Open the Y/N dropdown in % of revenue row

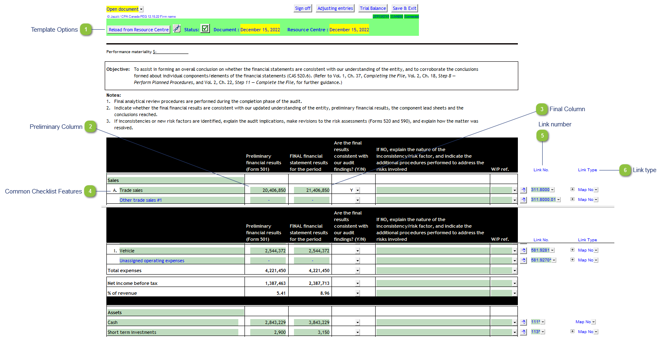(357, 293)
